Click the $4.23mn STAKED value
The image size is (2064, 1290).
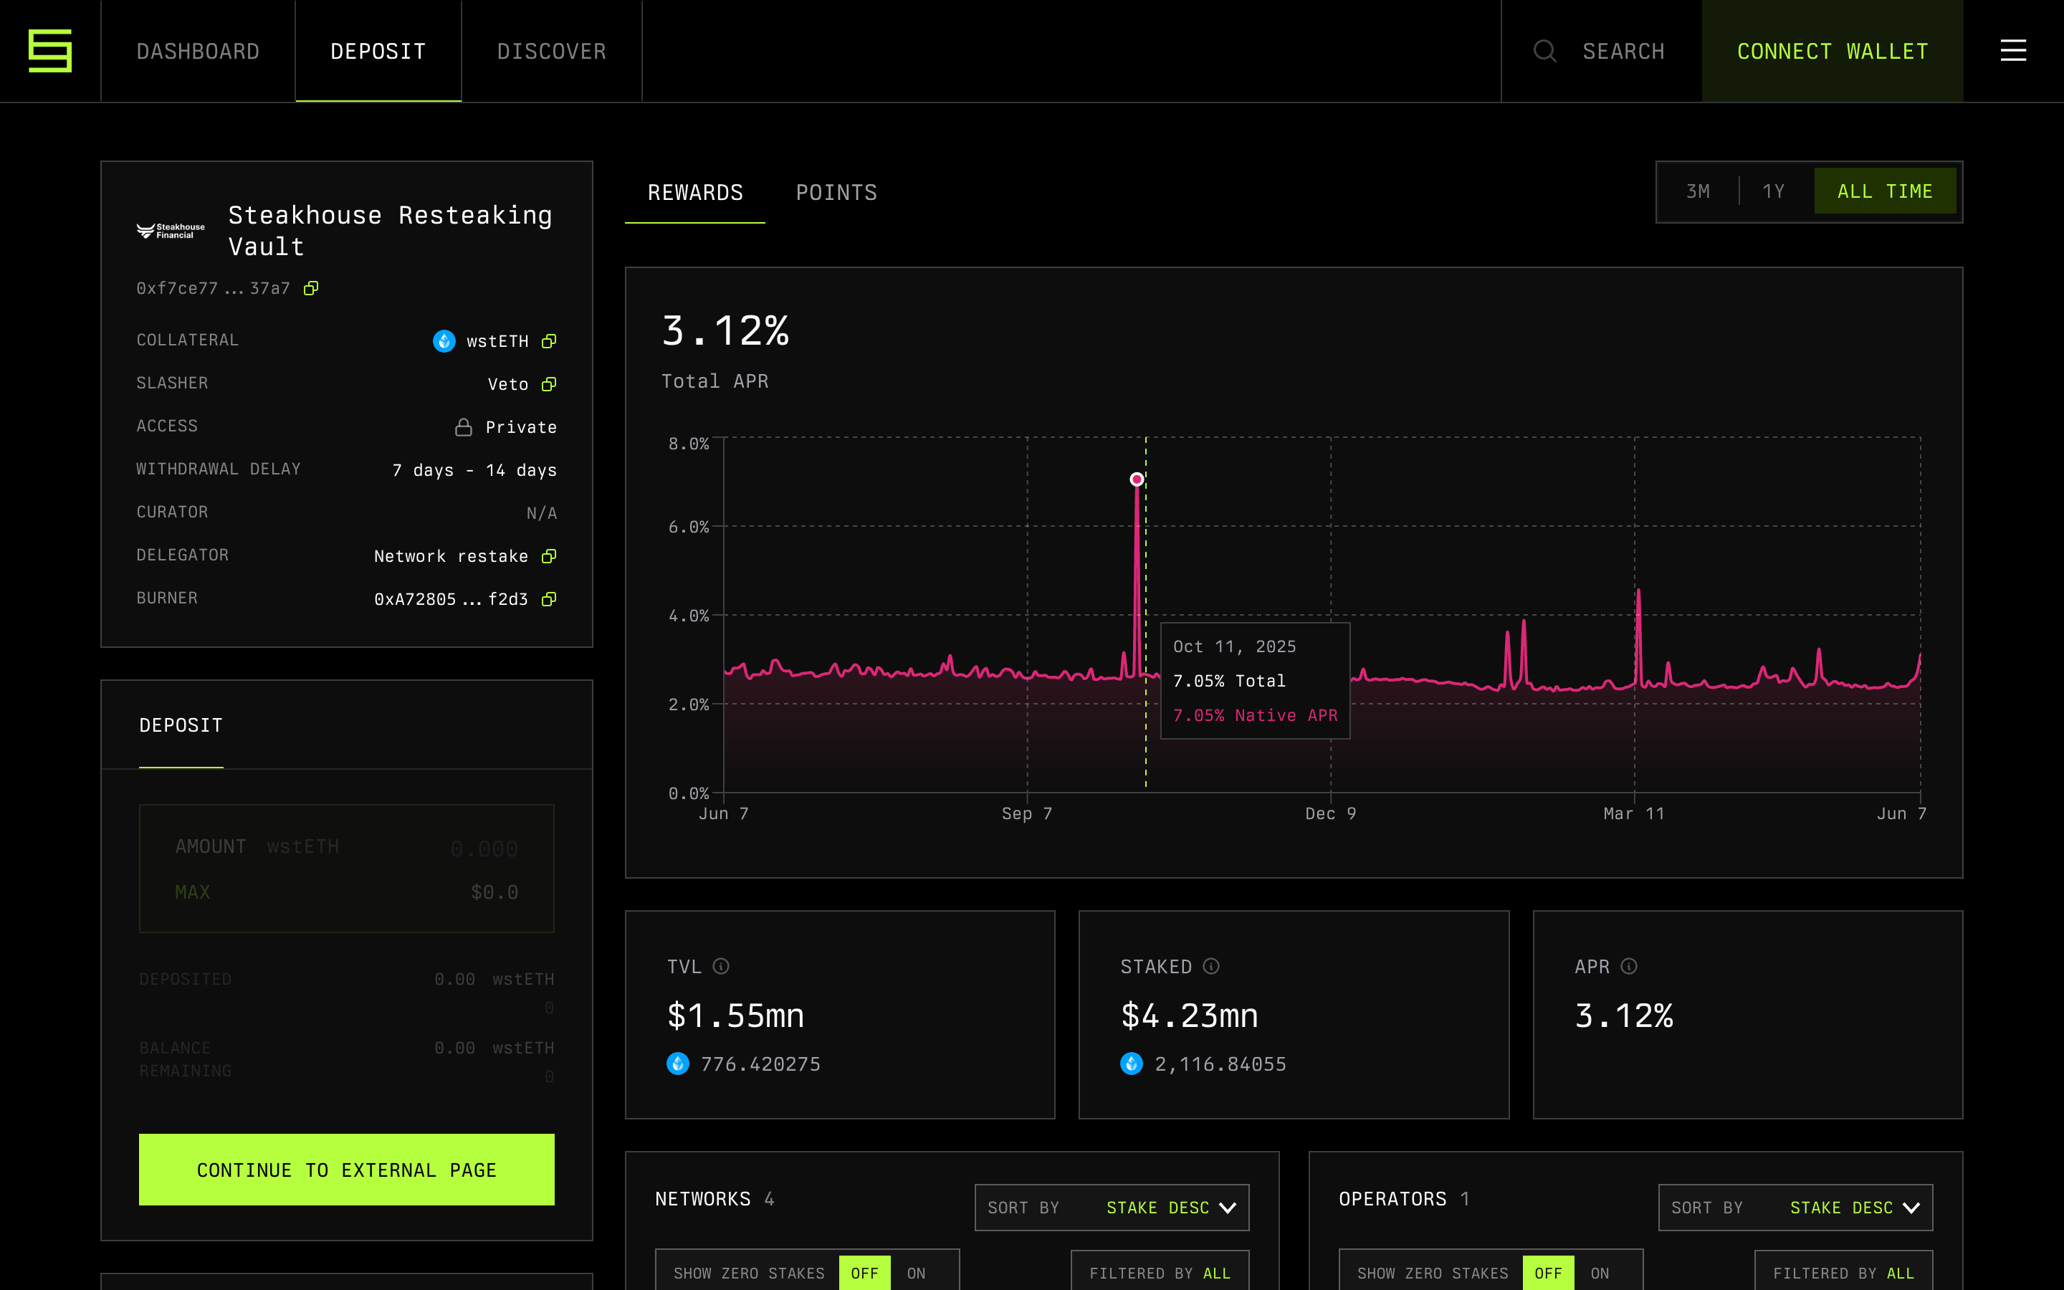1189,1016
